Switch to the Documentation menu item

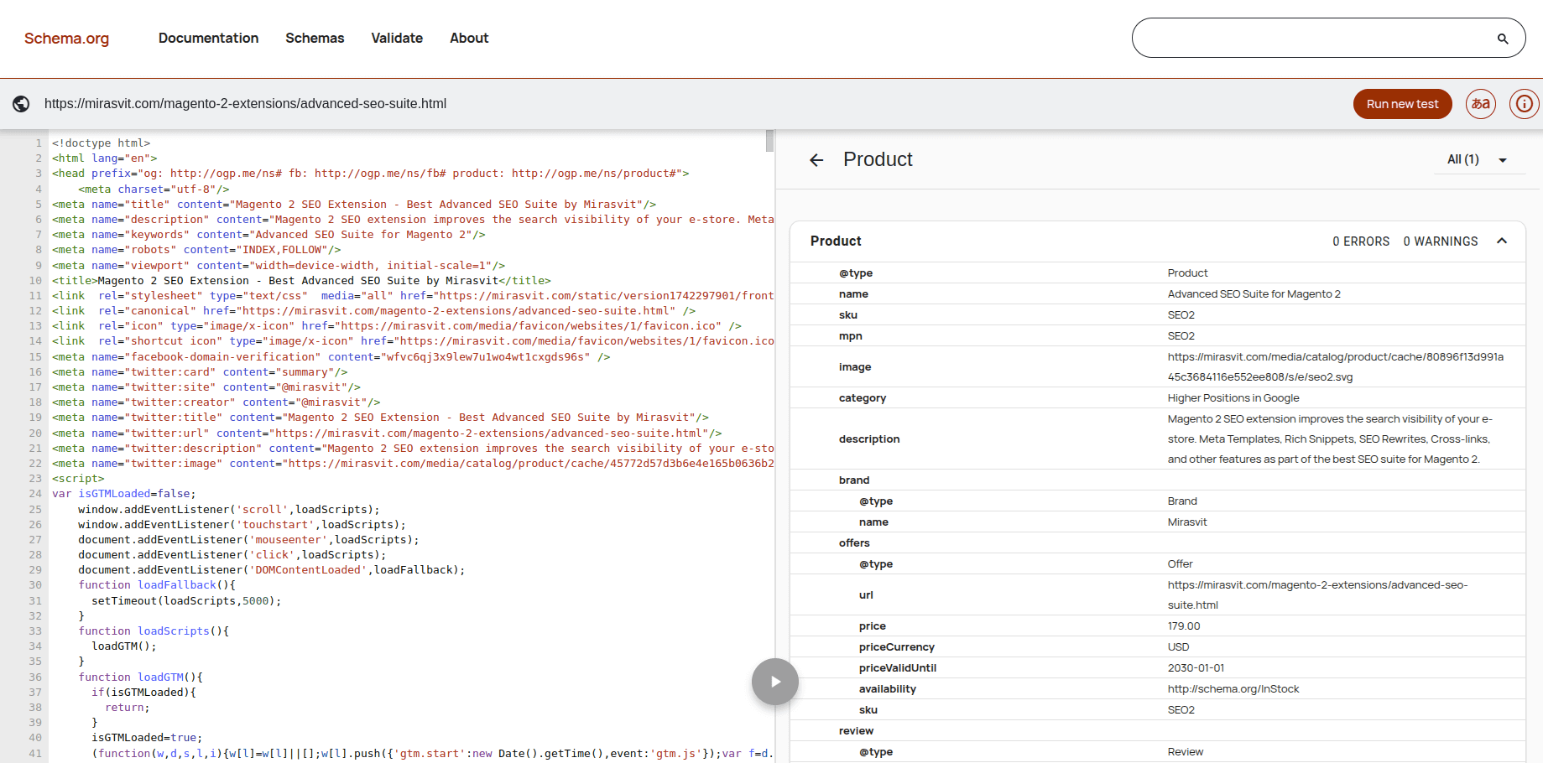click(x=208, y=38)
